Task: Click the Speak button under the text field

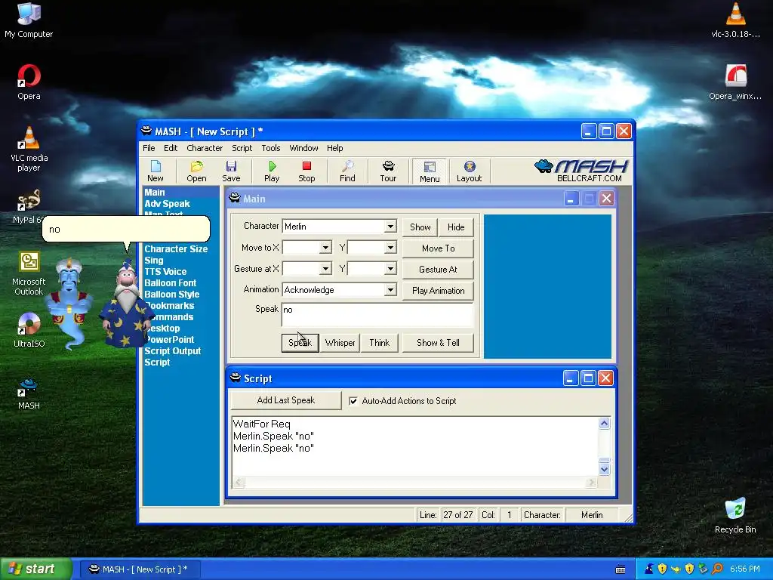Action: tap(300, 343)
